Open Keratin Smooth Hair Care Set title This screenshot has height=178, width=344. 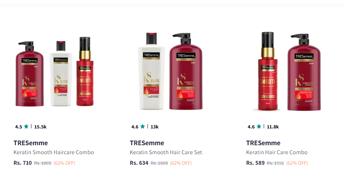point(166,152)
